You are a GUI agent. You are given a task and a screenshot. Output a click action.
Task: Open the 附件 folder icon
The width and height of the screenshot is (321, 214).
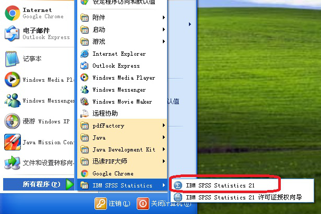pos(85,18)
